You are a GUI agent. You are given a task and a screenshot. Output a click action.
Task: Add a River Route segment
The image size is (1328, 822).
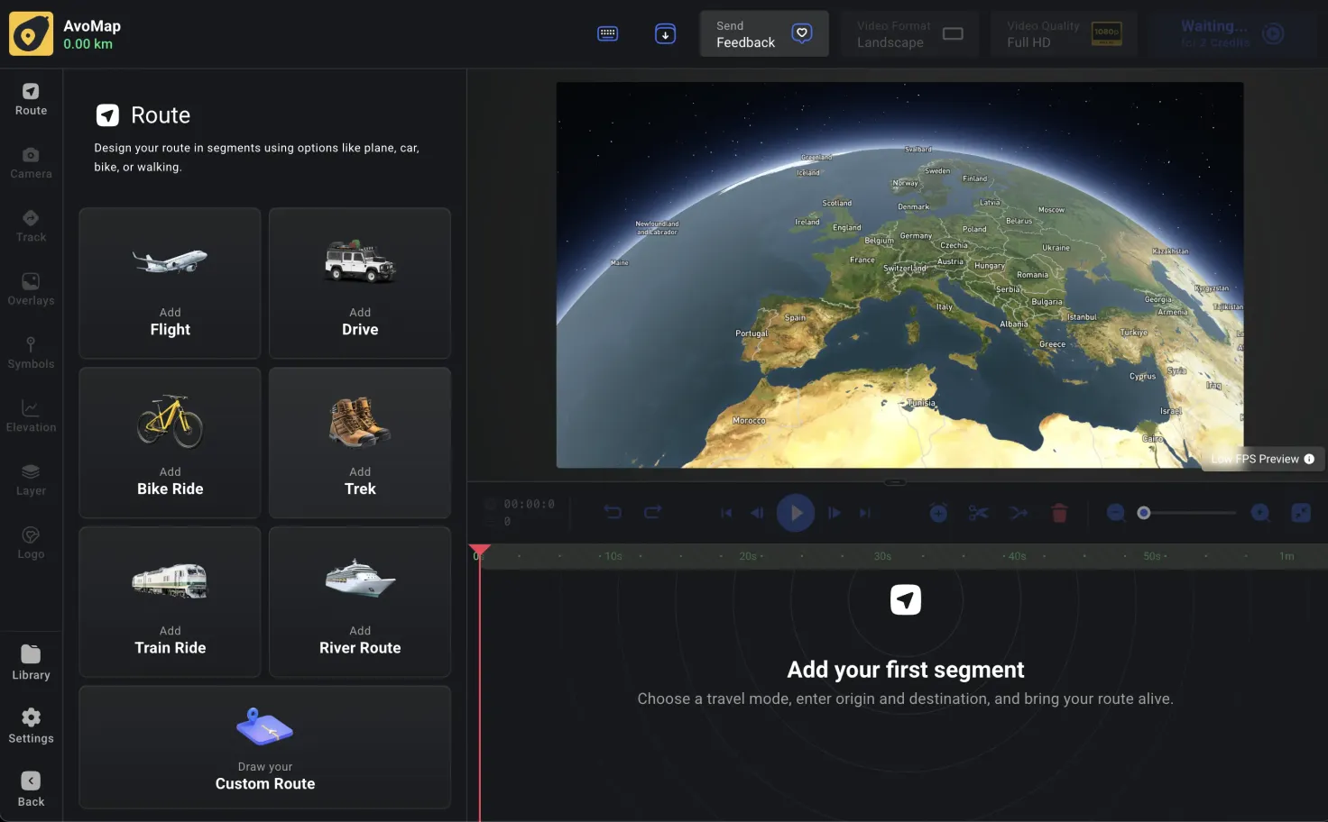click(x=360, y=602)
